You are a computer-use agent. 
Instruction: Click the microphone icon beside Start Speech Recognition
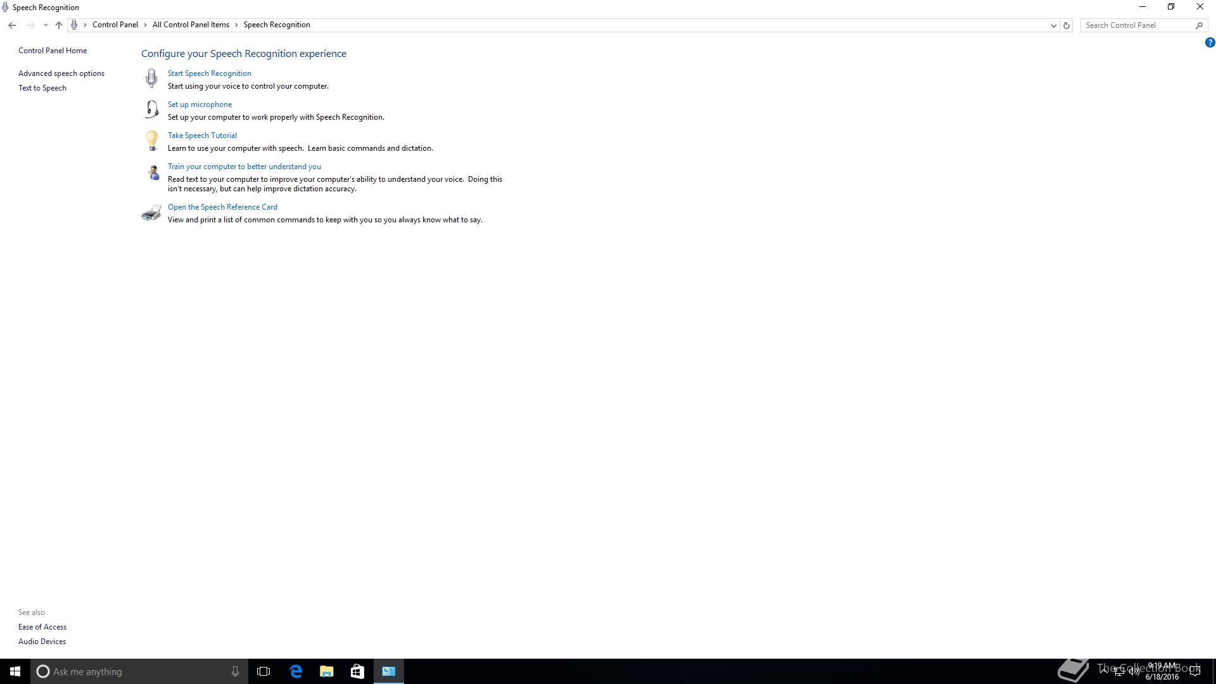coord(151,79)
